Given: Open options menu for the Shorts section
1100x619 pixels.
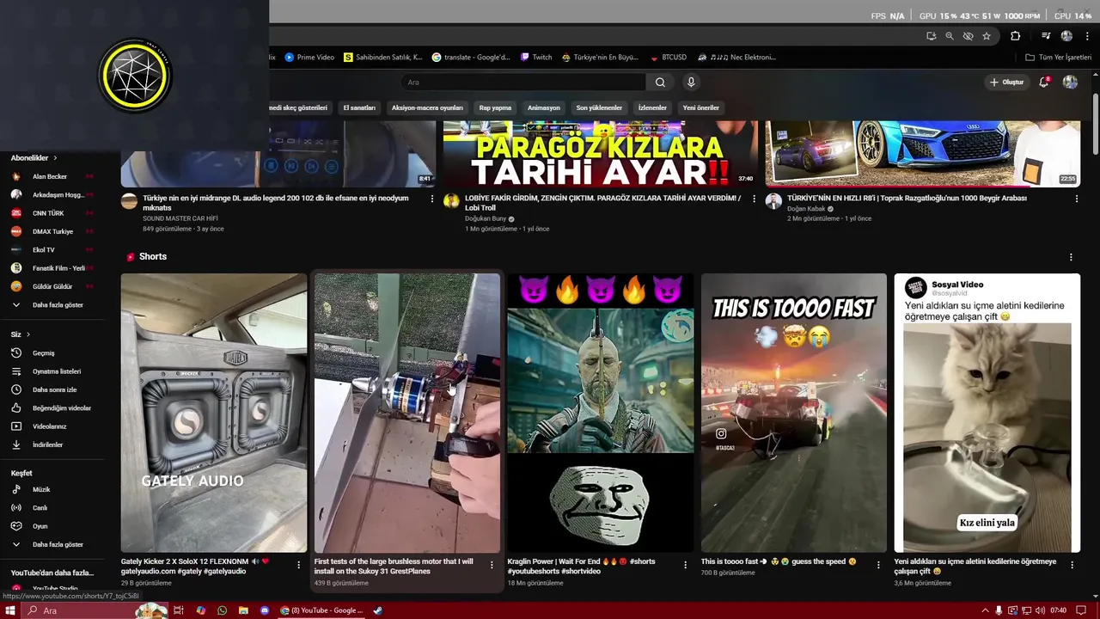Looking at the screenshot, I should point(1071,257).
